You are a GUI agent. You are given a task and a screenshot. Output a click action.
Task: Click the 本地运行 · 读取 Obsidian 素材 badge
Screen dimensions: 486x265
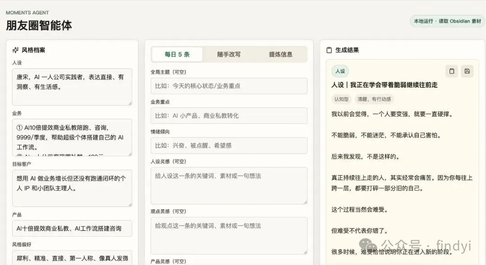click(447, 21)
